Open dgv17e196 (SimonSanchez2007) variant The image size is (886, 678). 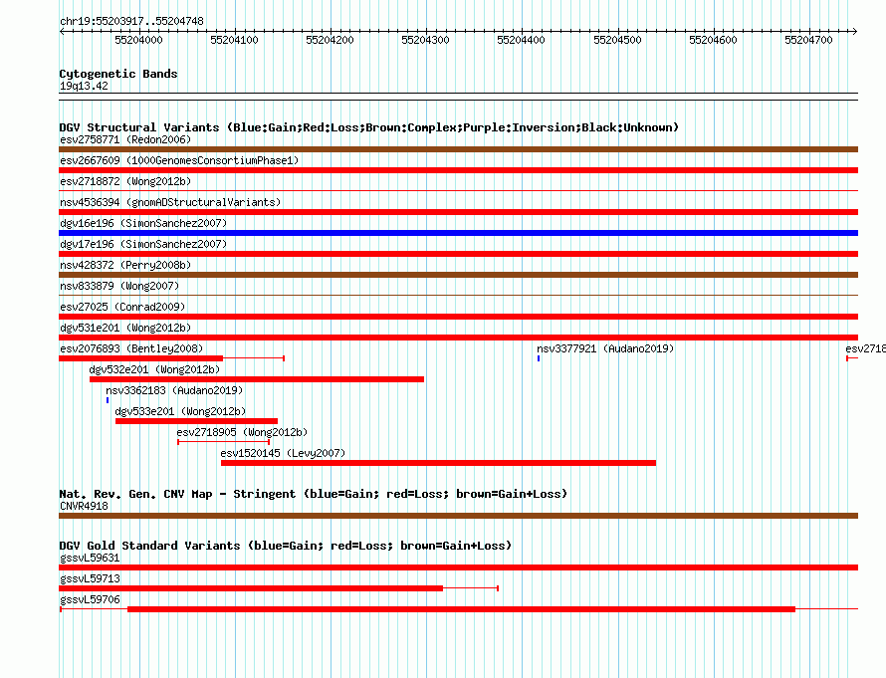[x=143, y=244]
